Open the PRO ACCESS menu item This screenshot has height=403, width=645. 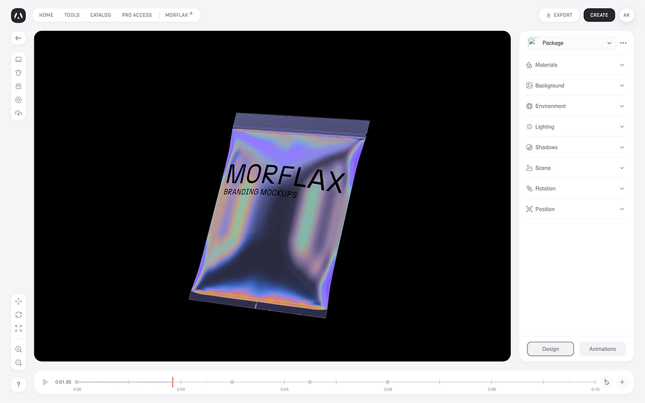[x=137, y=15]
